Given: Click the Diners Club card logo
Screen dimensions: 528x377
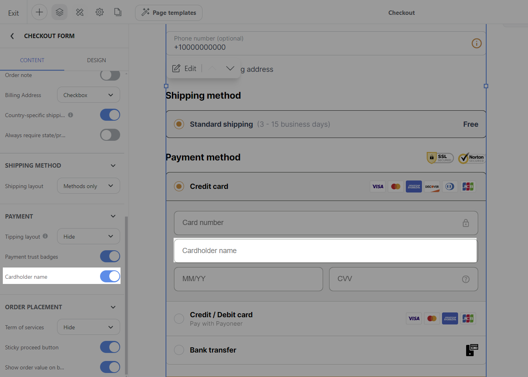Looking at the screenshot, I should [x=450, y=186].
